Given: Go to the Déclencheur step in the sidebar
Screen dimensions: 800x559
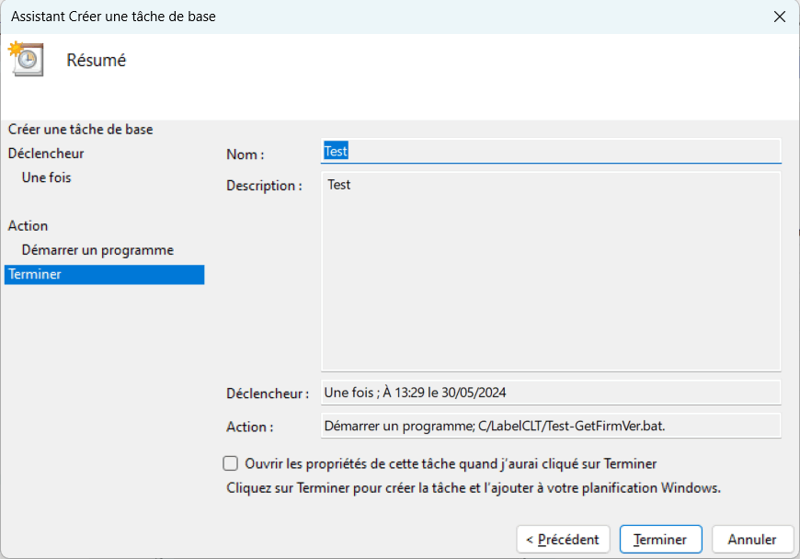Looking at the screenshot, I should [46, 154].
